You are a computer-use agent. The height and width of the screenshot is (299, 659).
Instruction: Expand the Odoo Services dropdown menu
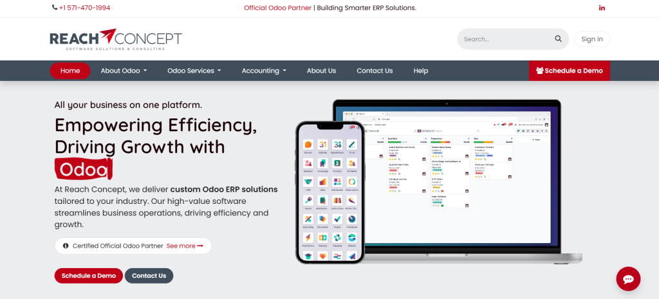(194, 71)
